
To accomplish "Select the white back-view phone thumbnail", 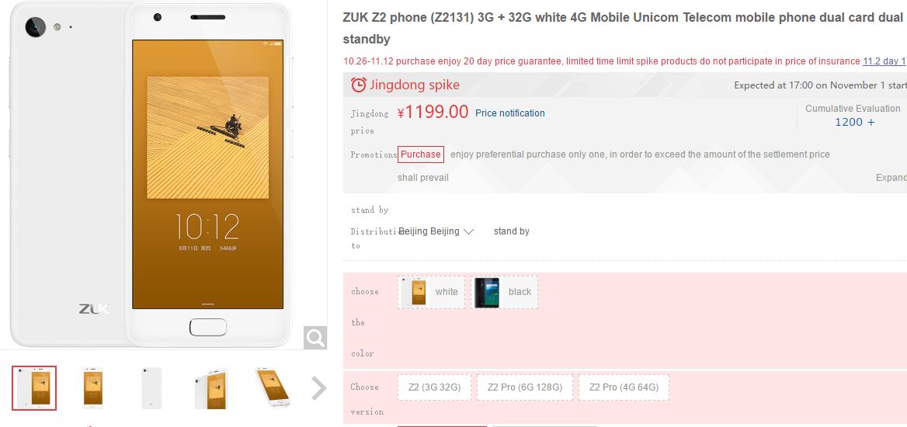I will pyautogui.click(x=151, y=388).
